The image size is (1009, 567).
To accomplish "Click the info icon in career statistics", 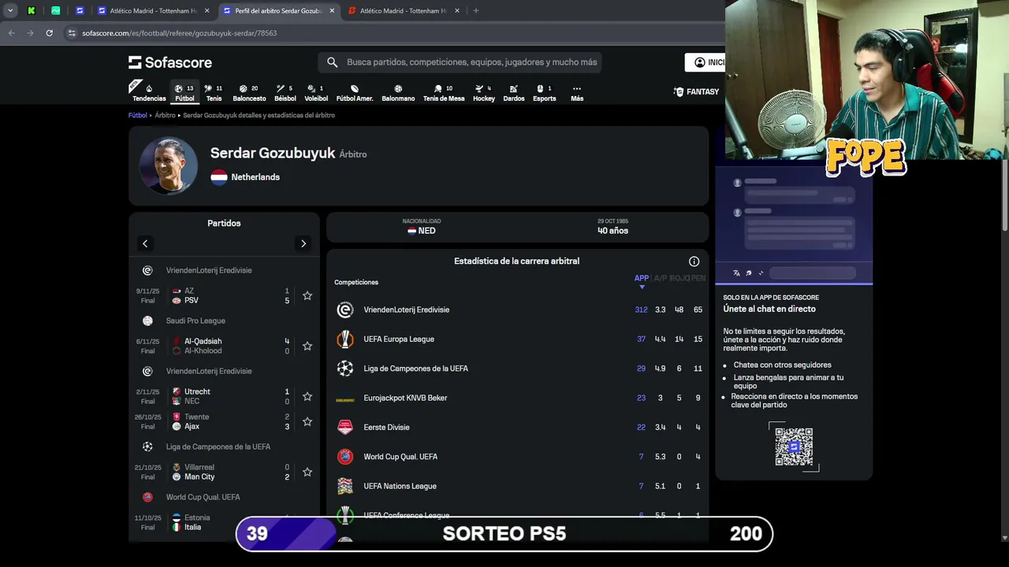I will pyautogui.click(x=694, y=261).
